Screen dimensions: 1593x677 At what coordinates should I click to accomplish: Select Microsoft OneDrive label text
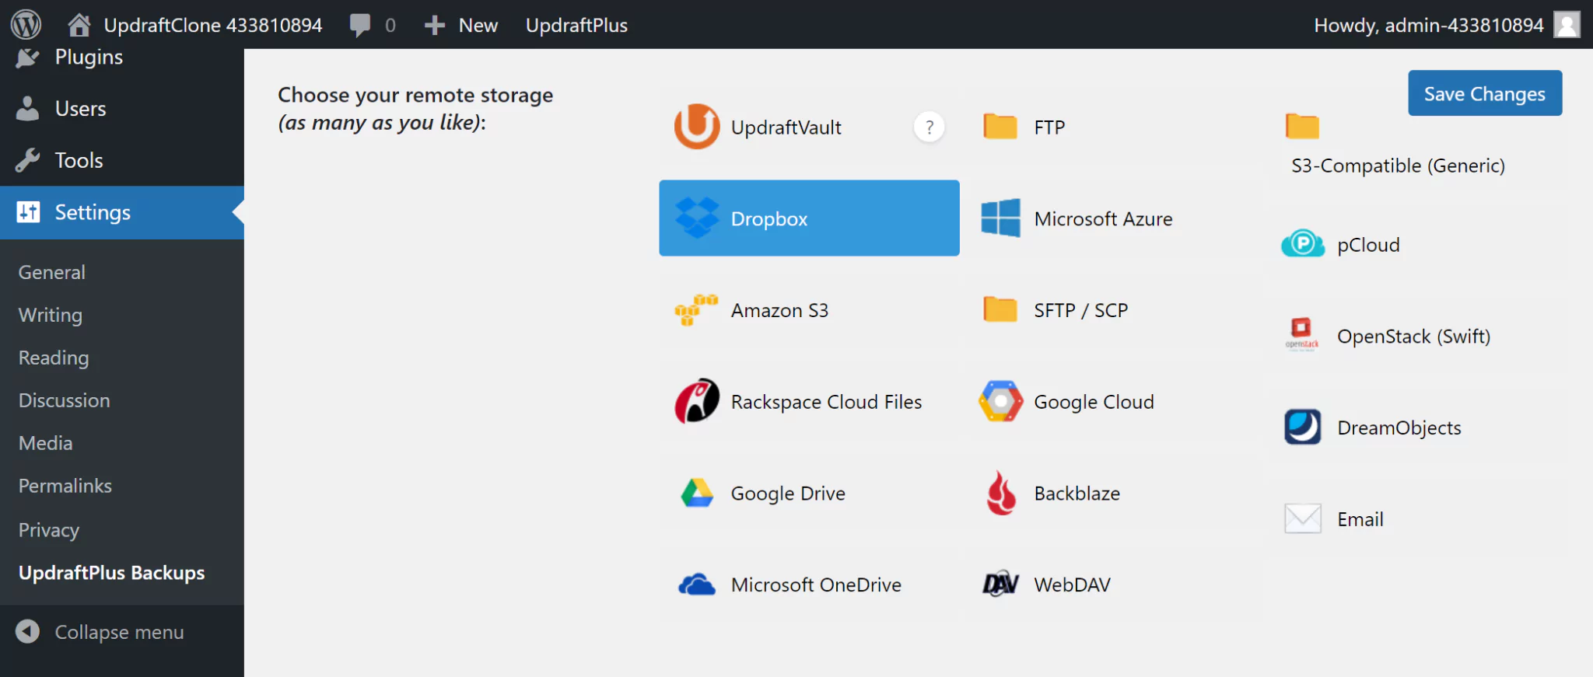(x=816, y=585)
